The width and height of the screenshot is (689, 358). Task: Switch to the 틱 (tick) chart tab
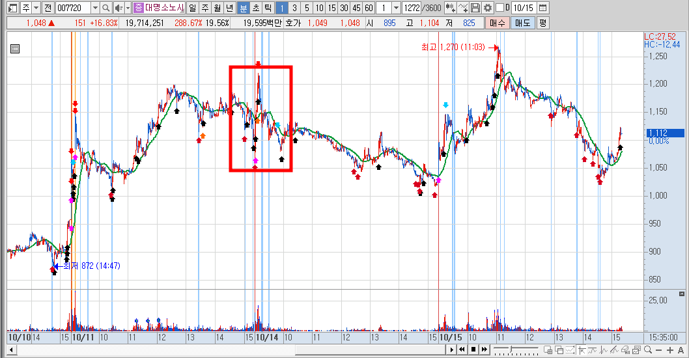pyautogui.click(x=268, y=8)
